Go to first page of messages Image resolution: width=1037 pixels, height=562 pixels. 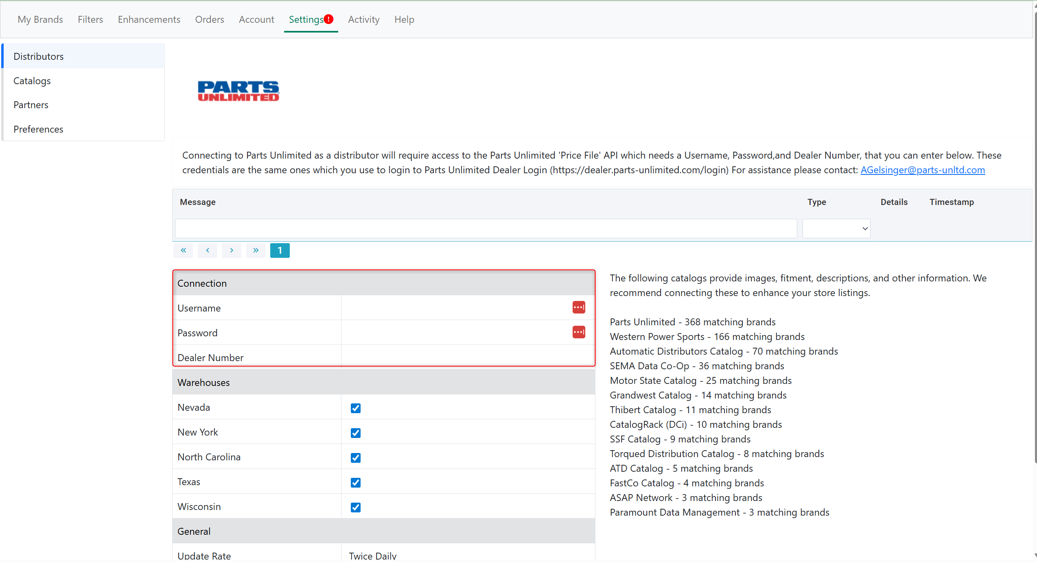183,251
